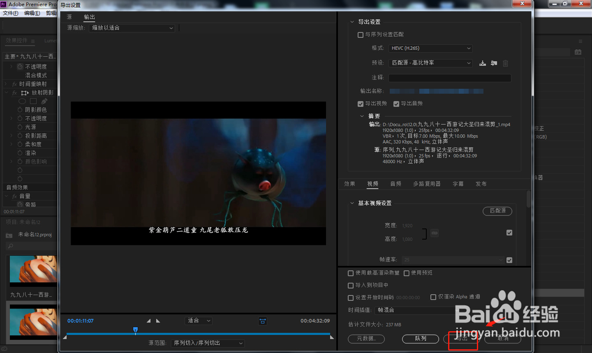Enable 使用最高渲染质量 checkbox
Viewport: 592px width, 353px height.
pos(351,273)
